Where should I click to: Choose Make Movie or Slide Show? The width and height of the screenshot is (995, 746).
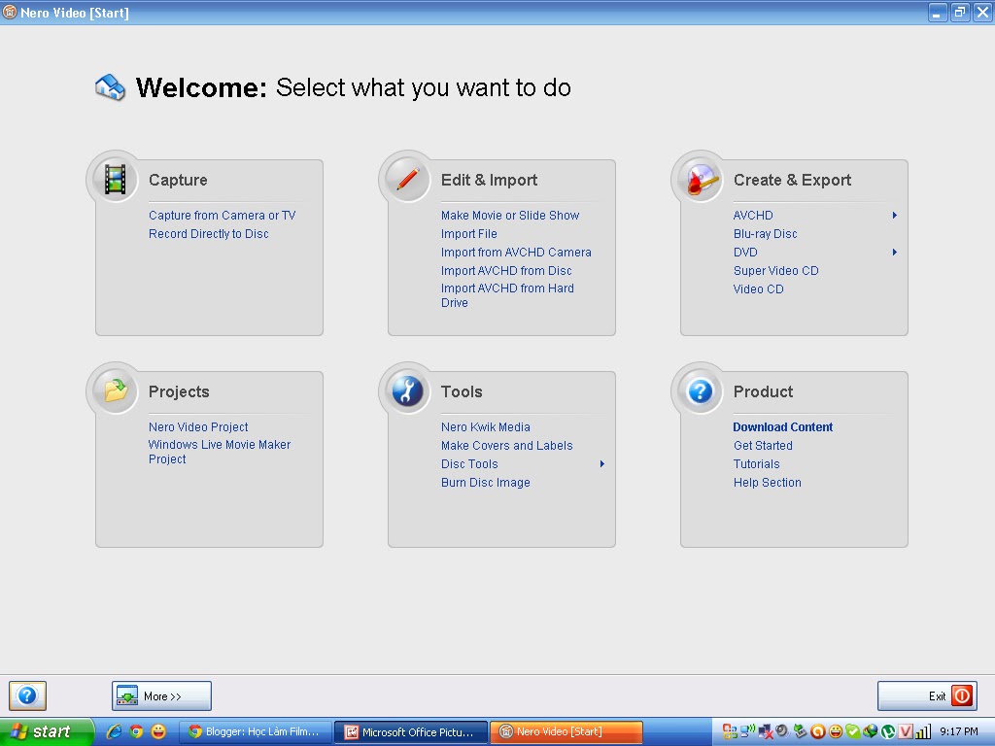pyautogui.click(x=510, y=215)
